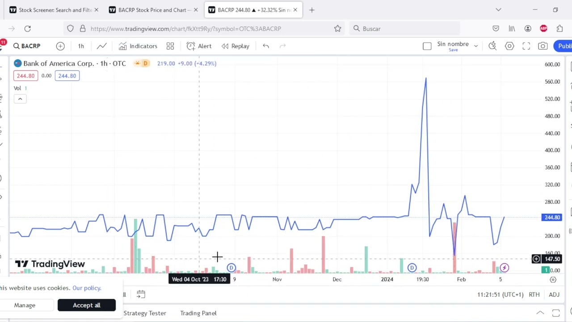Open the Indicators dialog
Viewport: 572px width, 322px height.
pos(138,46)
